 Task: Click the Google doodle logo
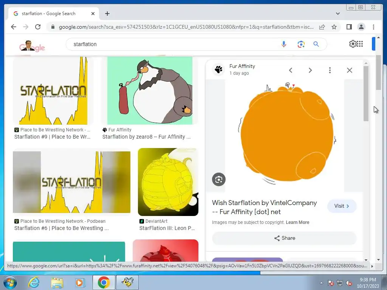point(32,46)
